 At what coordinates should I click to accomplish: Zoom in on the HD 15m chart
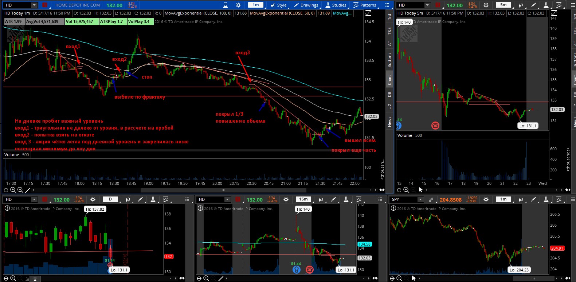[206, 278]
